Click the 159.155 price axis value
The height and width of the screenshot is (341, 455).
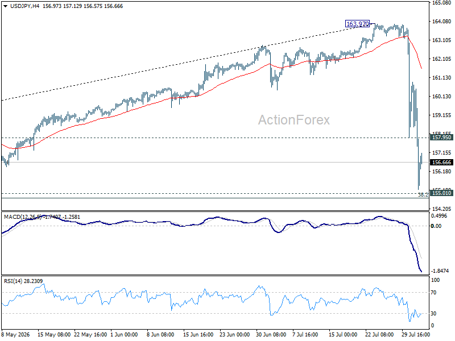[x=441, y=115]
